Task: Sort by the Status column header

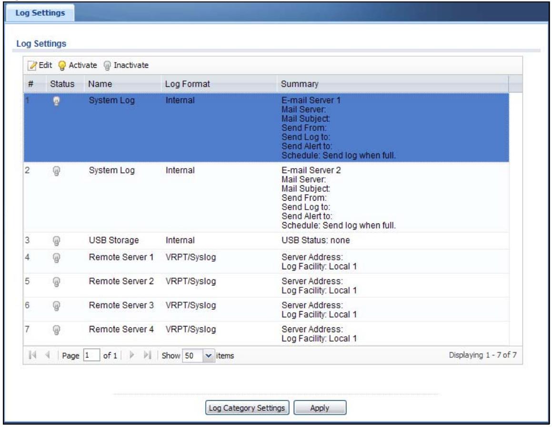Action: pyautogui.click(x=62, y=84)
